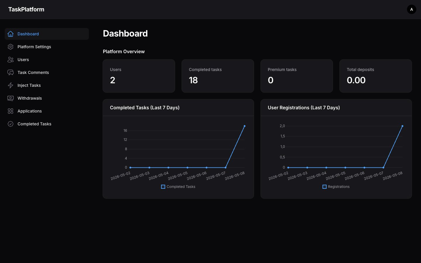Click the User Registrations (Last 7 Days) title

[304, 108]
